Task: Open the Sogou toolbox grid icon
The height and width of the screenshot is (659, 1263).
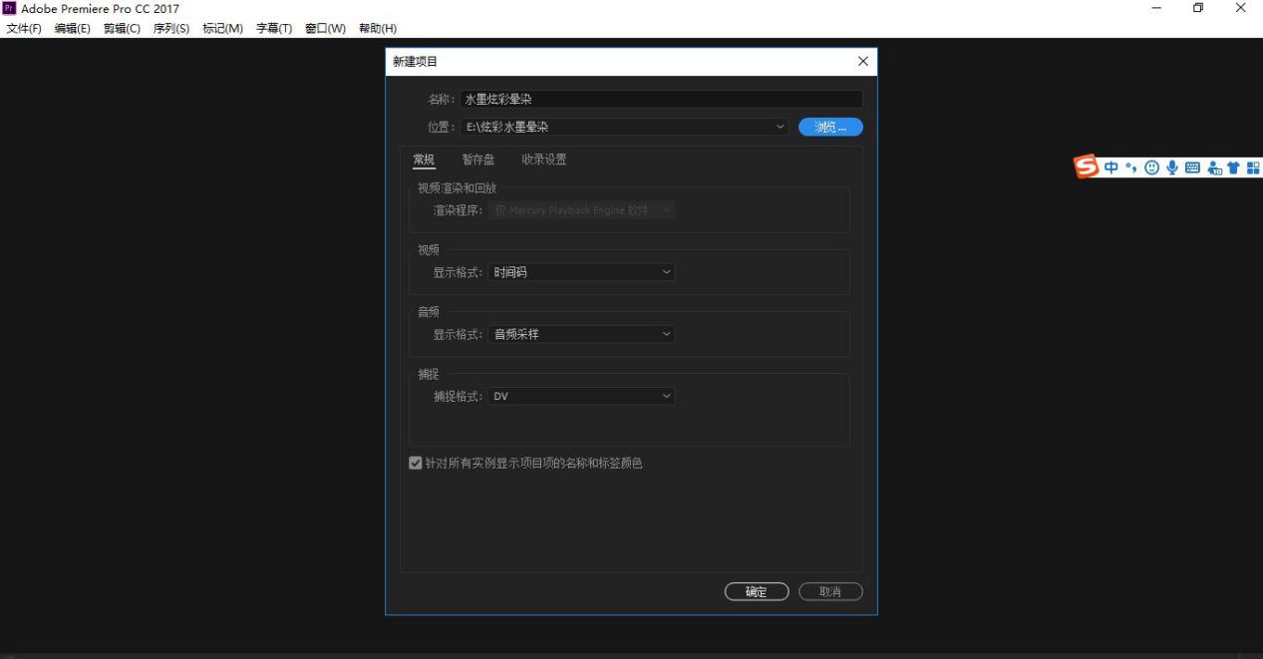Action: pos(1253,168)
